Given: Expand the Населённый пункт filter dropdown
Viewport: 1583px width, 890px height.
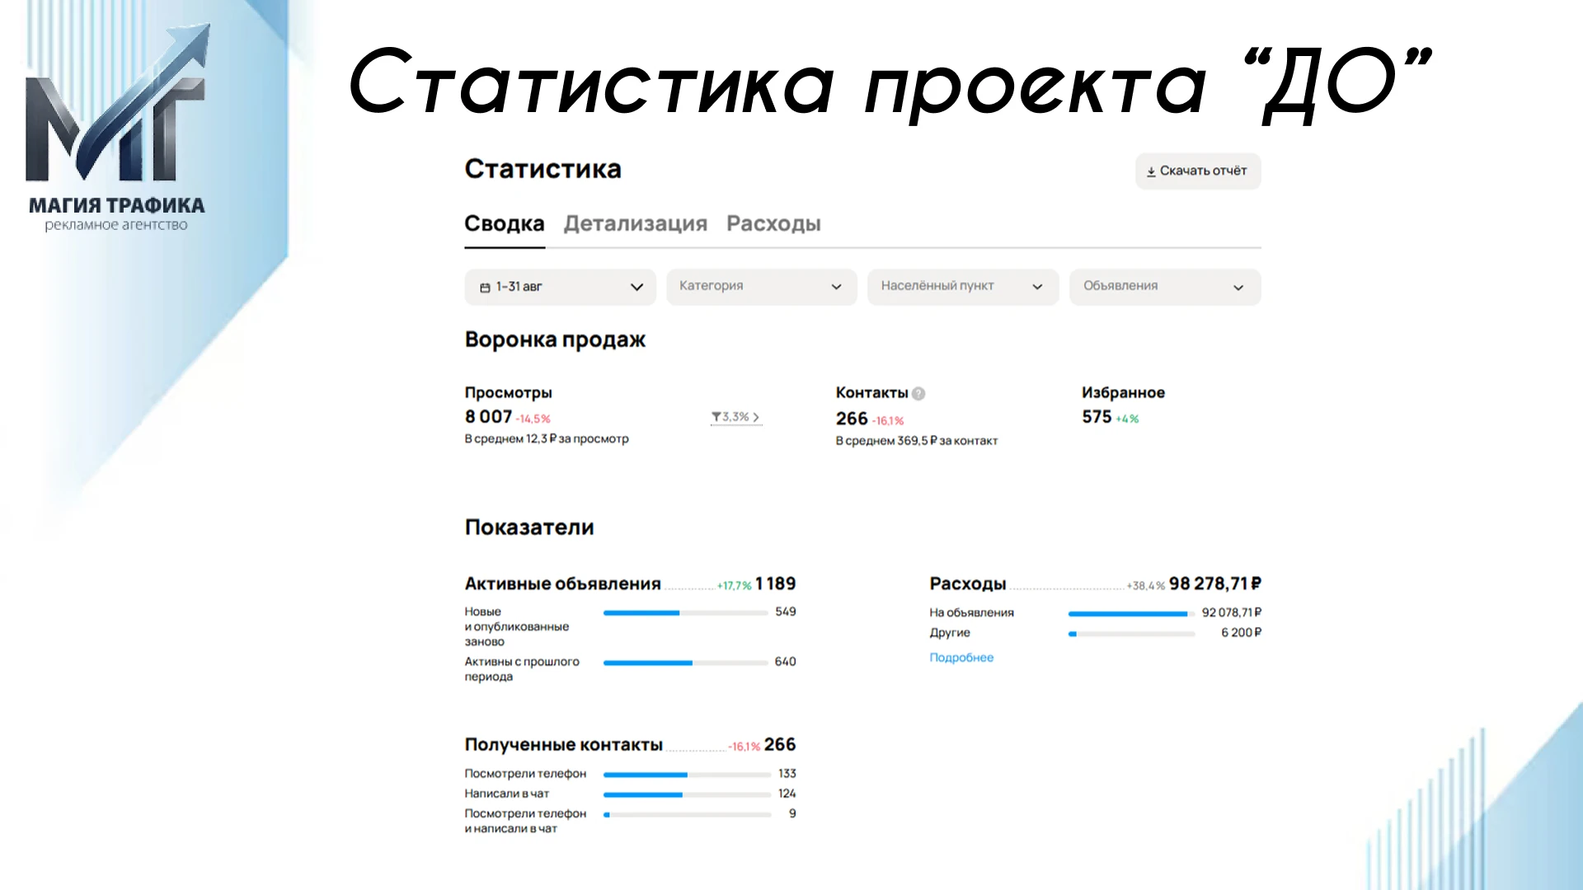Looking at the screenshot, I should 963,287.
